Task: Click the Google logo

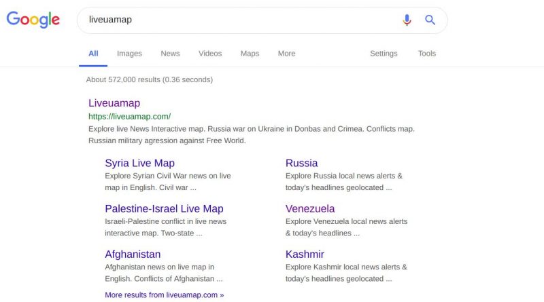Action: click(33, 20)
